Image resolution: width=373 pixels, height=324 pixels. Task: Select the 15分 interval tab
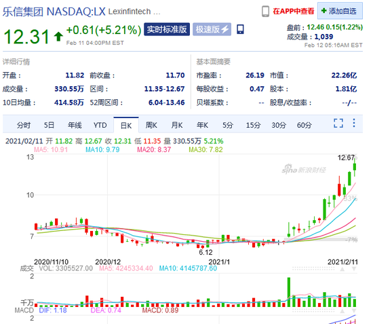tap(254, 125)
